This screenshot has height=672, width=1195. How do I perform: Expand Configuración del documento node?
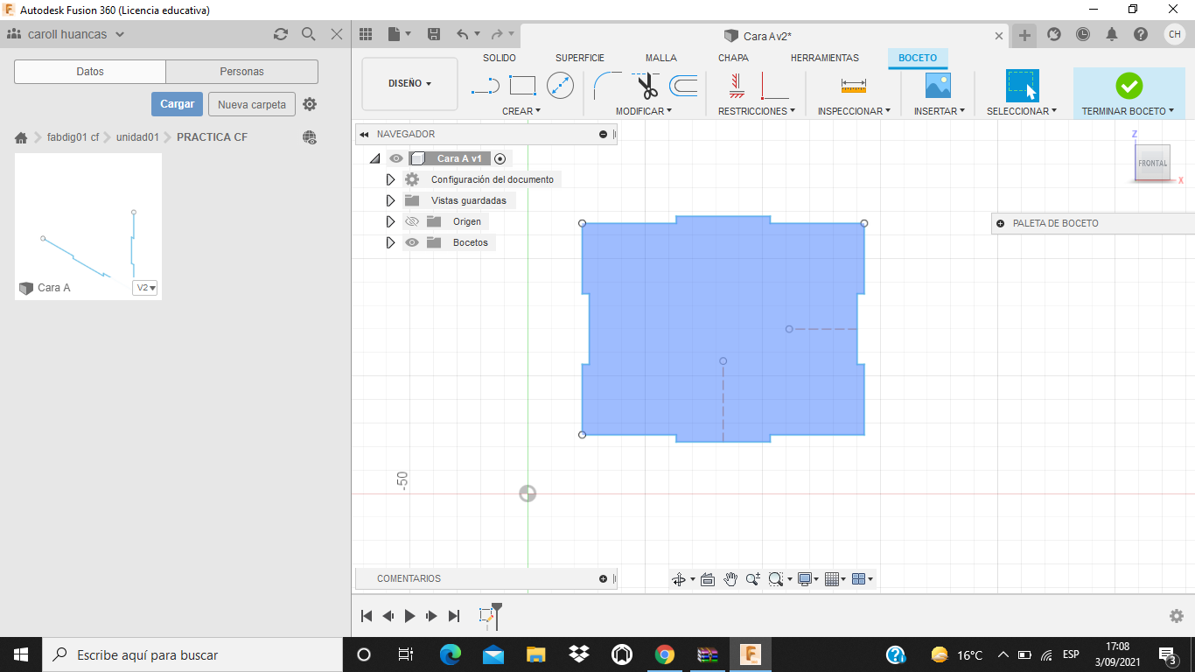(x=390, y=179)
